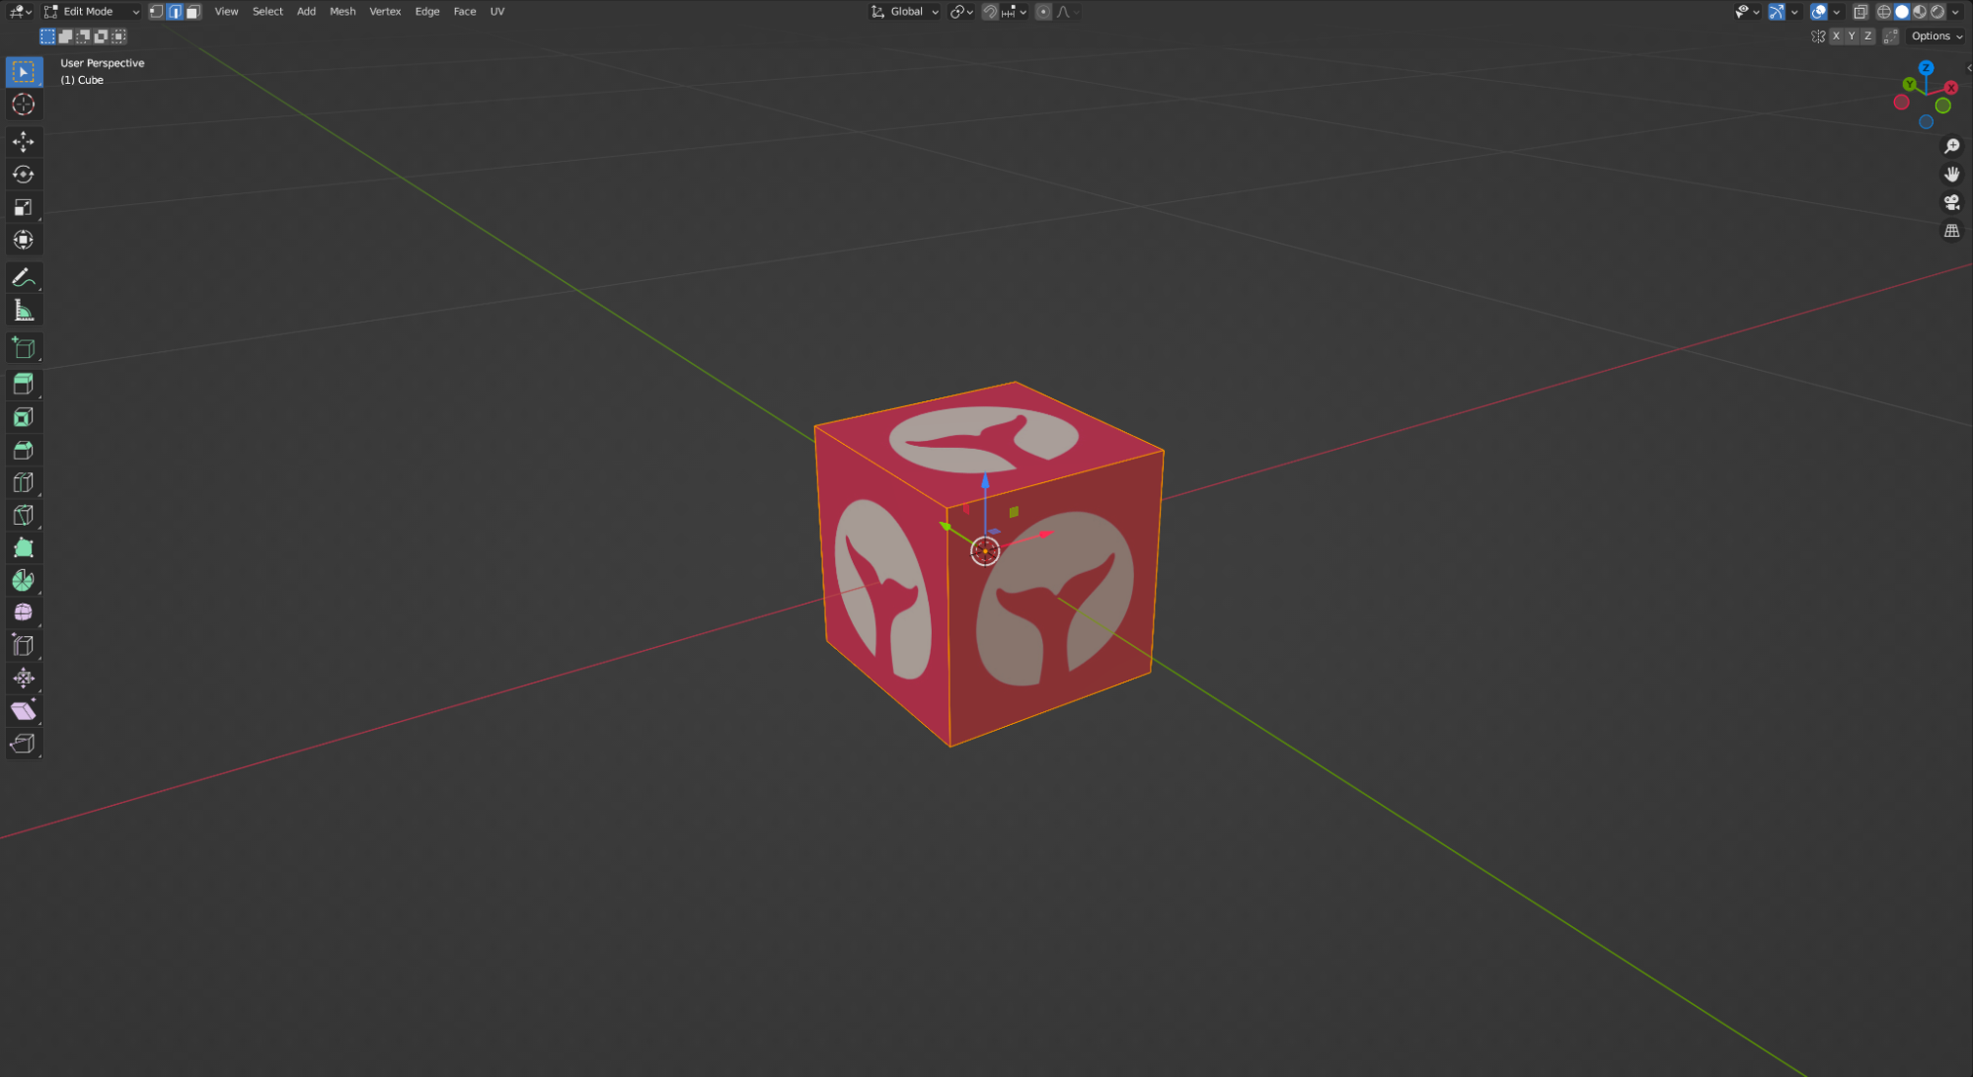Activate the Scale tool

pos(23,207)
